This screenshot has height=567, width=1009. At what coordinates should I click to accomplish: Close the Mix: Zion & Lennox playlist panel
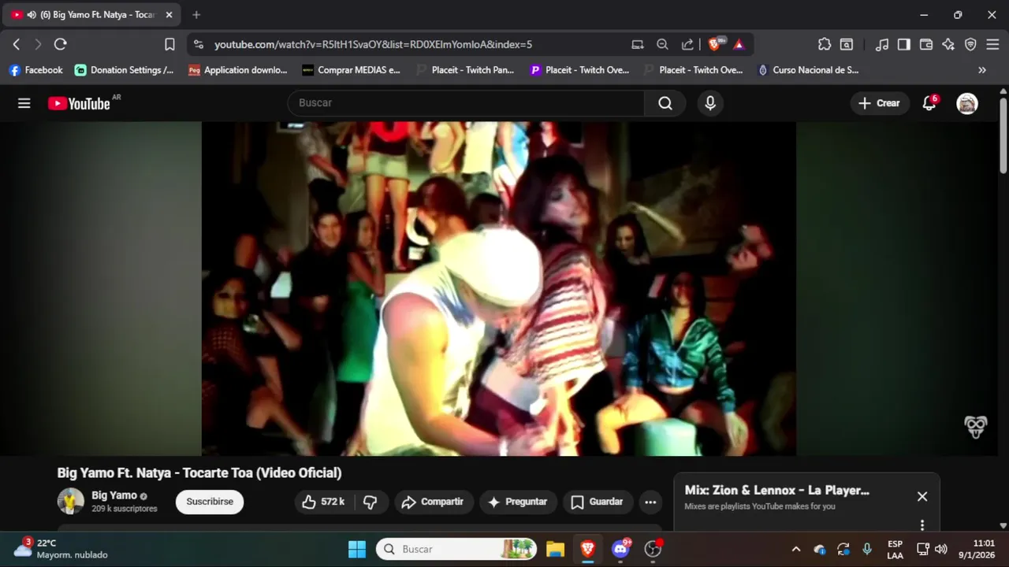[x=922, y=496]
